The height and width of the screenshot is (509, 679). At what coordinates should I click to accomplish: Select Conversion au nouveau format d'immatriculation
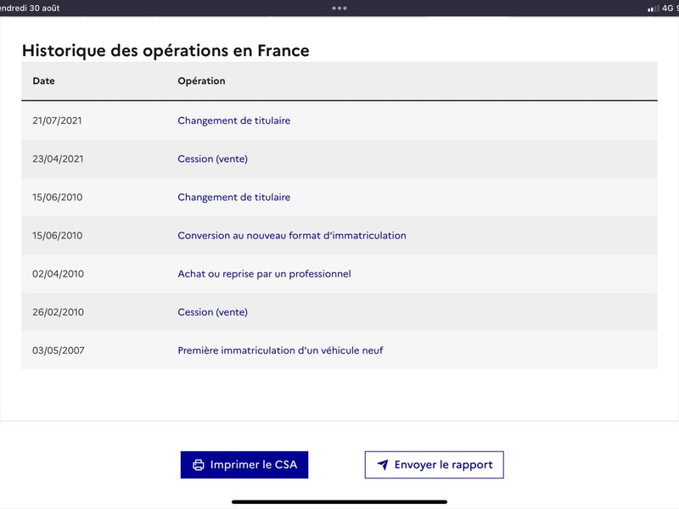[292, 236]
